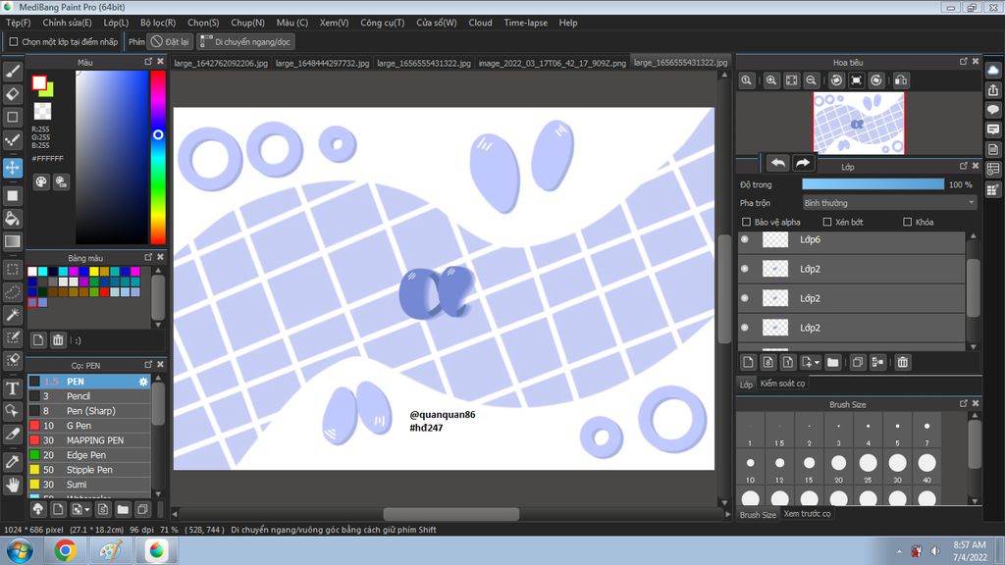Viewport: 1005px width, 565px height.
Task: Delete layer with trash icon
Action: pos(903,363)
